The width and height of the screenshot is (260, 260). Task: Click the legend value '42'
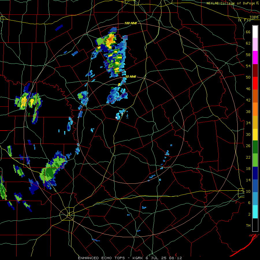pyautogui.click(x=248, y=100)
